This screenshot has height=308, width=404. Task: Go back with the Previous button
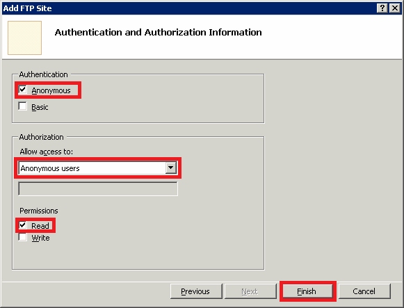(x=196, y=291)
